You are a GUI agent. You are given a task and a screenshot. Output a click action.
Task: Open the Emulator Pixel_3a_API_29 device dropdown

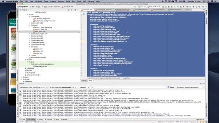[34, 87]
